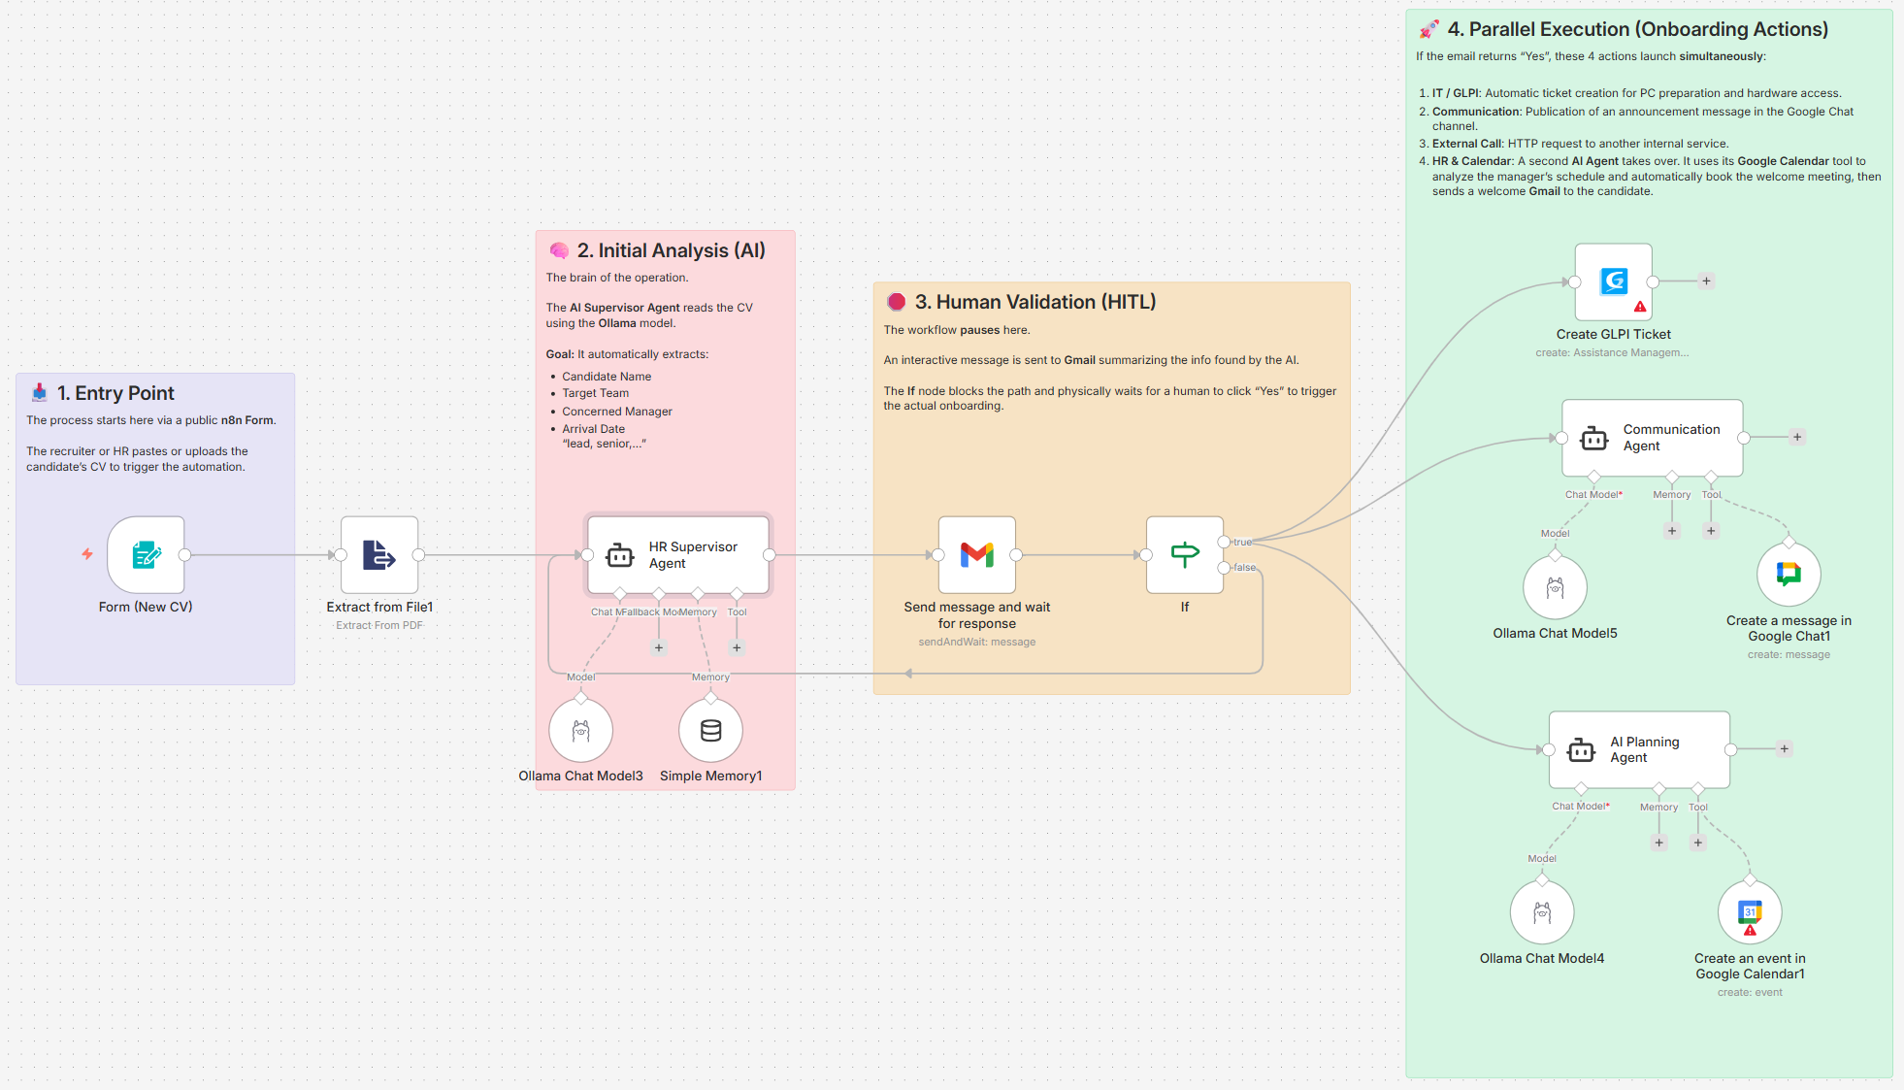Select the Form (New CV) trigger node
The height and width of the screenshot is (1090, 1904).
[x=146, y=554]
